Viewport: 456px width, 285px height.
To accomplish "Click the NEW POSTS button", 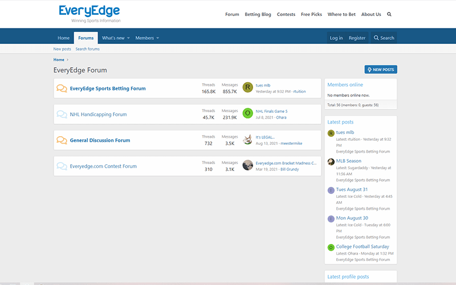I will point(381,70).
